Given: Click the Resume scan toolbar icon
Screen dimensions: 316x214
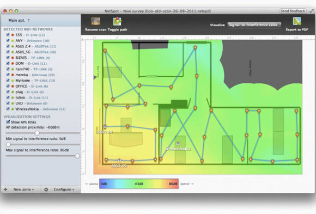Looking at the screenshot, I should point(95,21).
